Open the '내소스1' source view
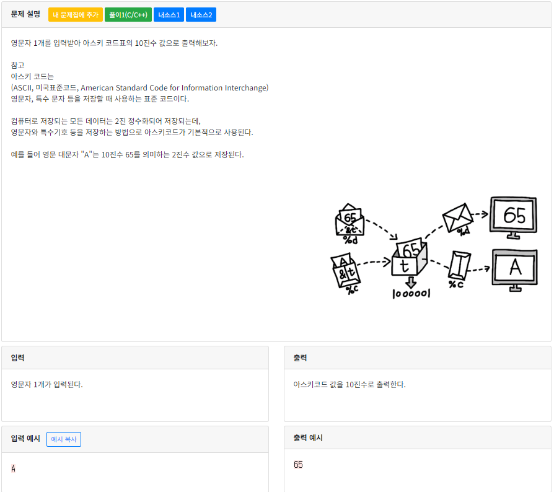Image resolution: width=554 pixels, height=492 pixels. [x=167, y=14]
